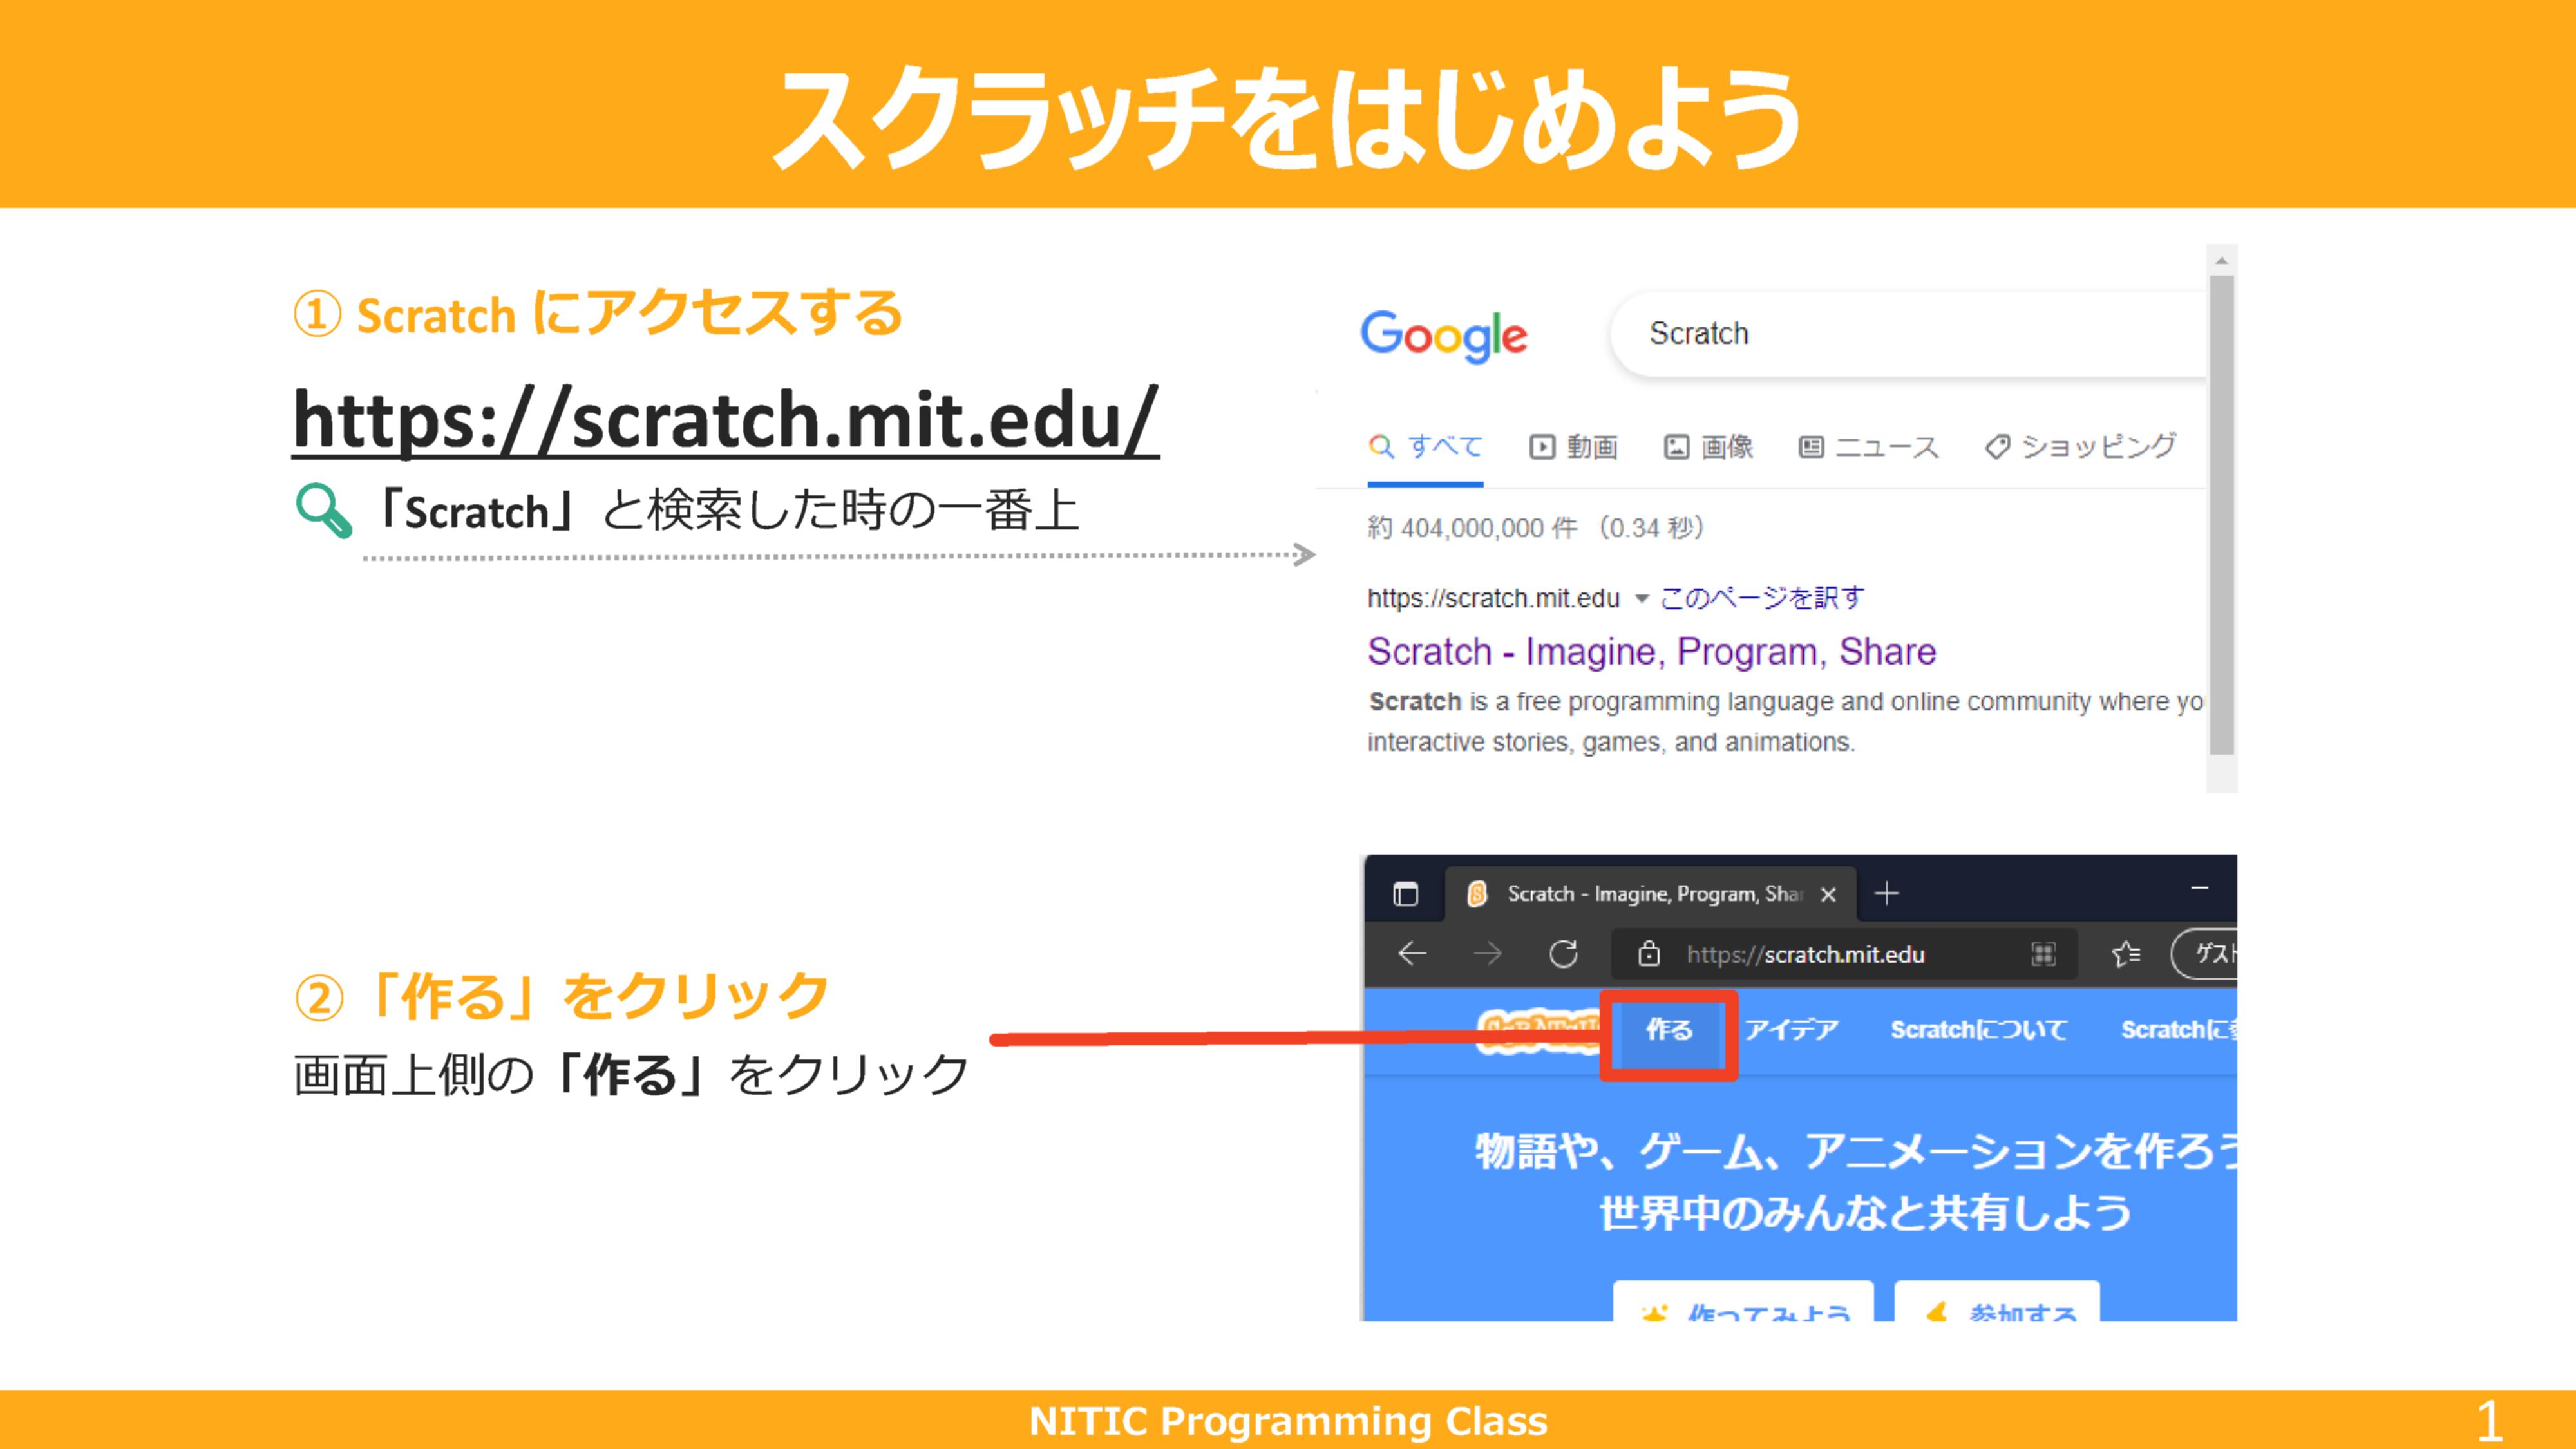Click the address bar lock icon
The height and width of the screenshot is (1449, 2576).
[1648, 954]
